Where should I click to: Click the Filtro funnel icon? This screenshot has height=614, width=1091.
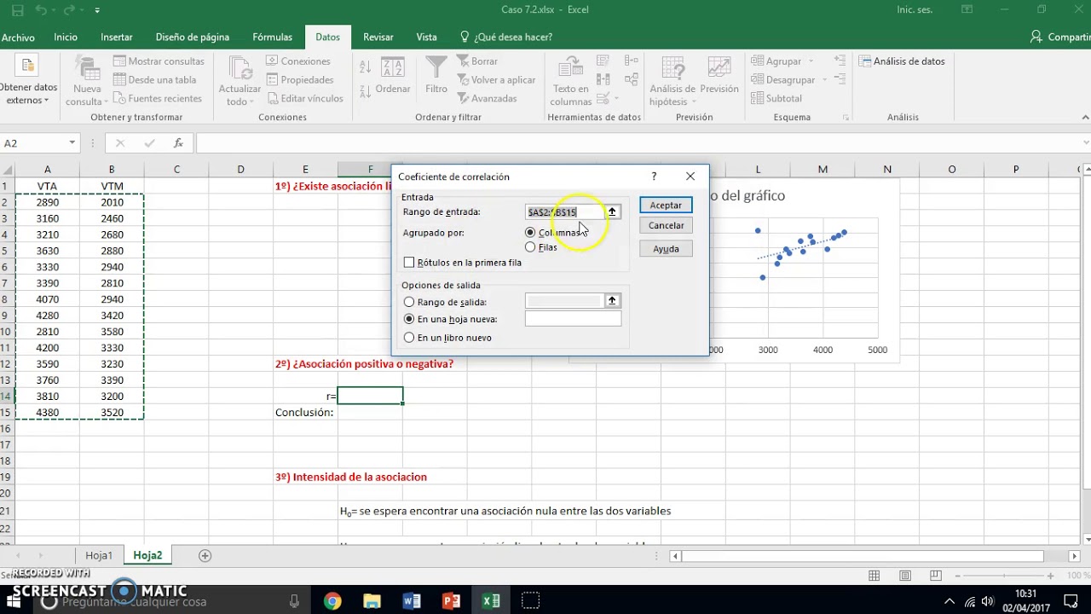[x=436, y=68]
